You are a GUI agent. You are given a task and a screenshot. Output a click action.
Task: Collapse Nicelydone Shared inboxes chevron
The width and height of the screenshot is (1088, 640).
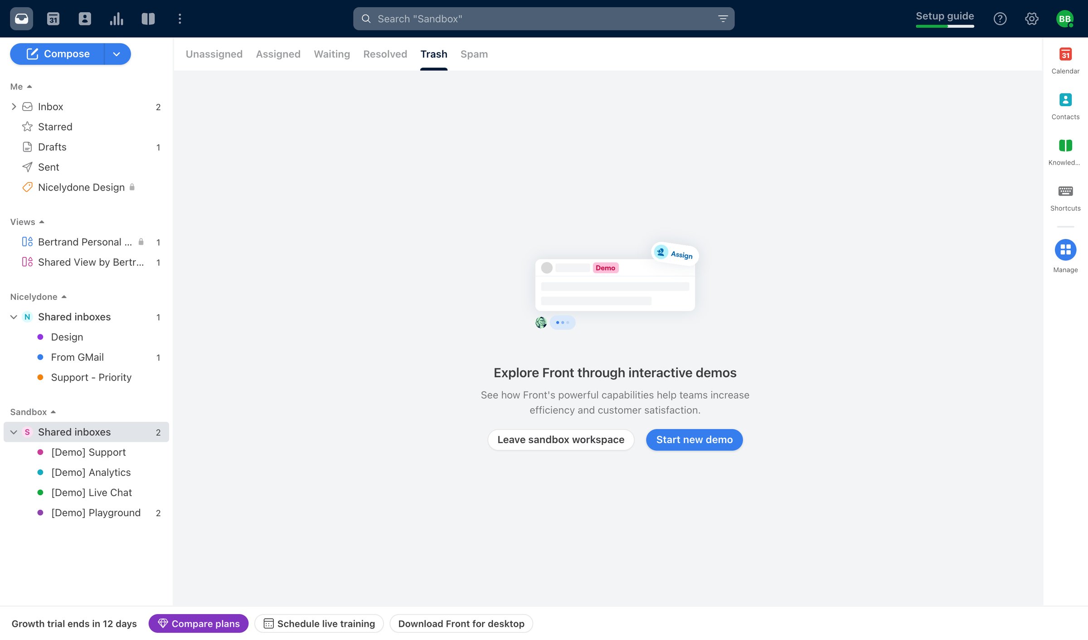[x=14, y=317]
